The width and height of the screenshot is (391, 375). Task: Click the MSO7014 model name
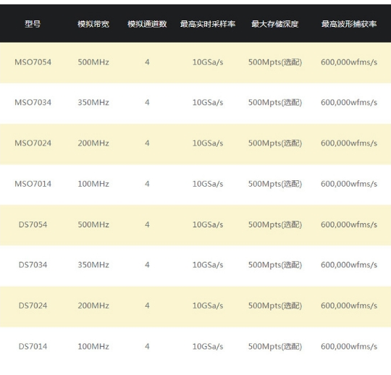point(33,184)
